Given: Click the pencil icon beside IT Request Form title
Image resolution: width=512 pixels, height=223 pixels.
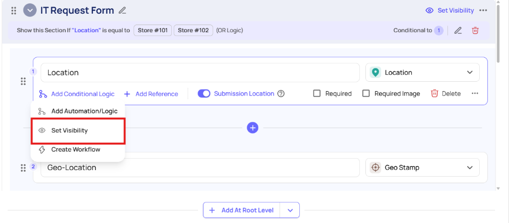Looking at the screenshot, I should click(123, 10).
